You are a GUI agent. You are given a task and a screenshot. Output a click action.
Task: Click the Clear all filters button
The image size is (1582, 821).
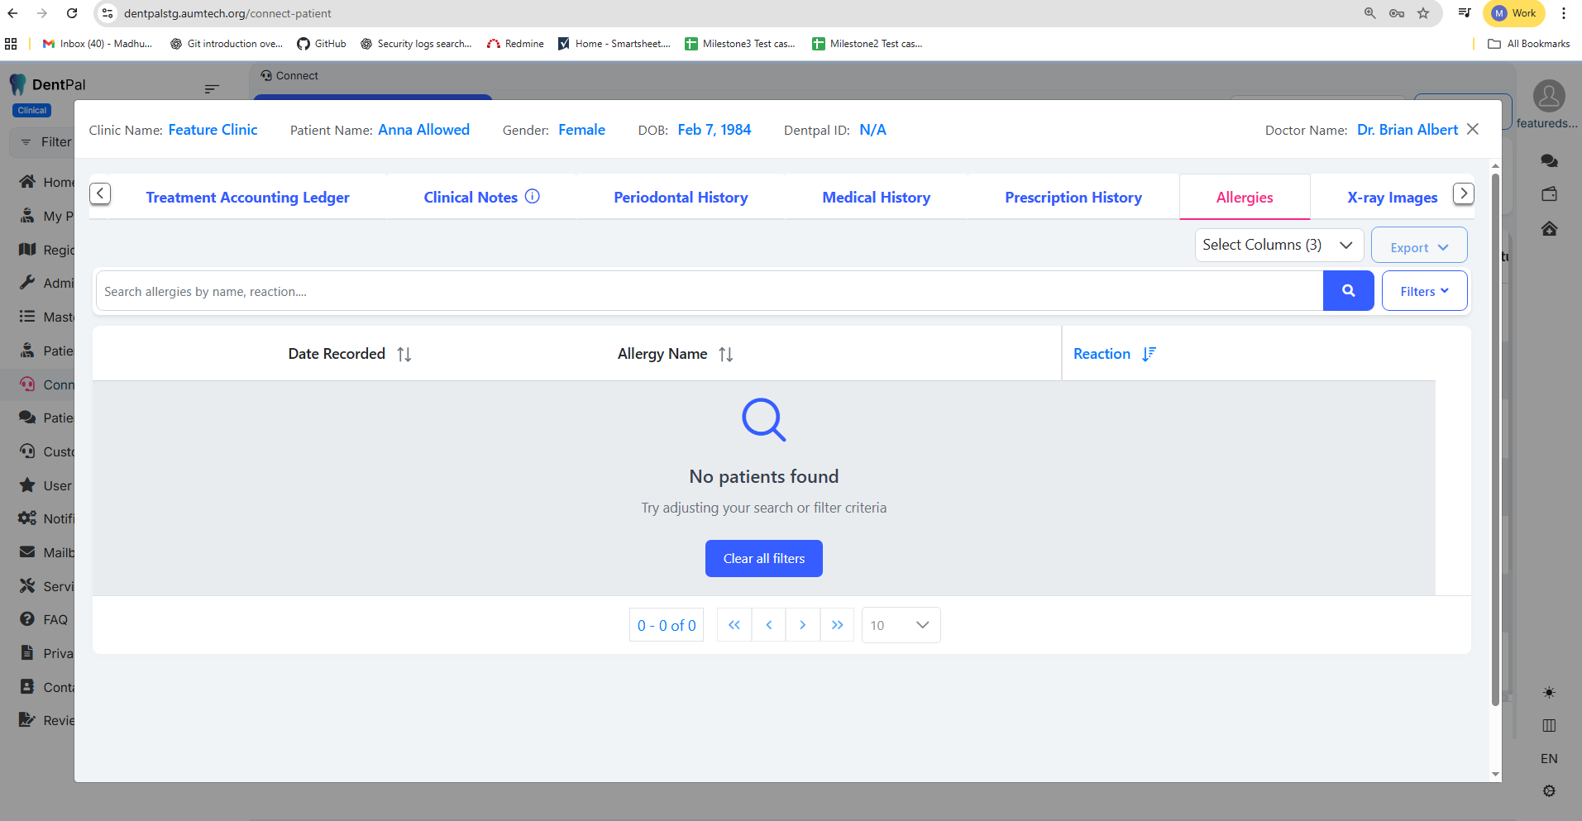coord(763,559)
